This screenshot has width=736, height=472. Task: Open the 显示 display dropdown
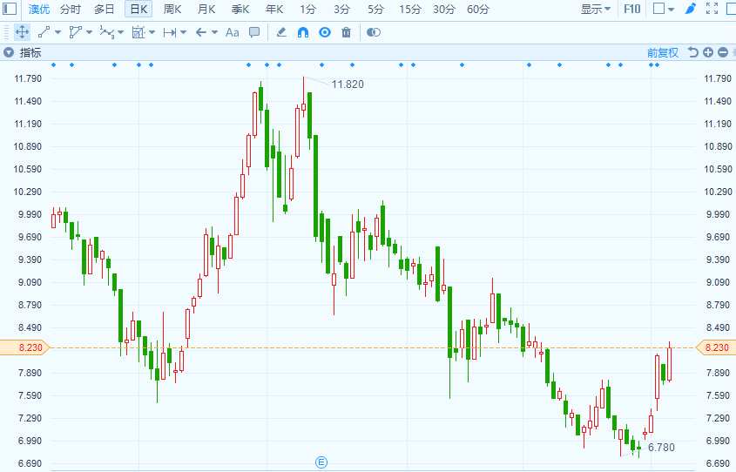[596, 9]
